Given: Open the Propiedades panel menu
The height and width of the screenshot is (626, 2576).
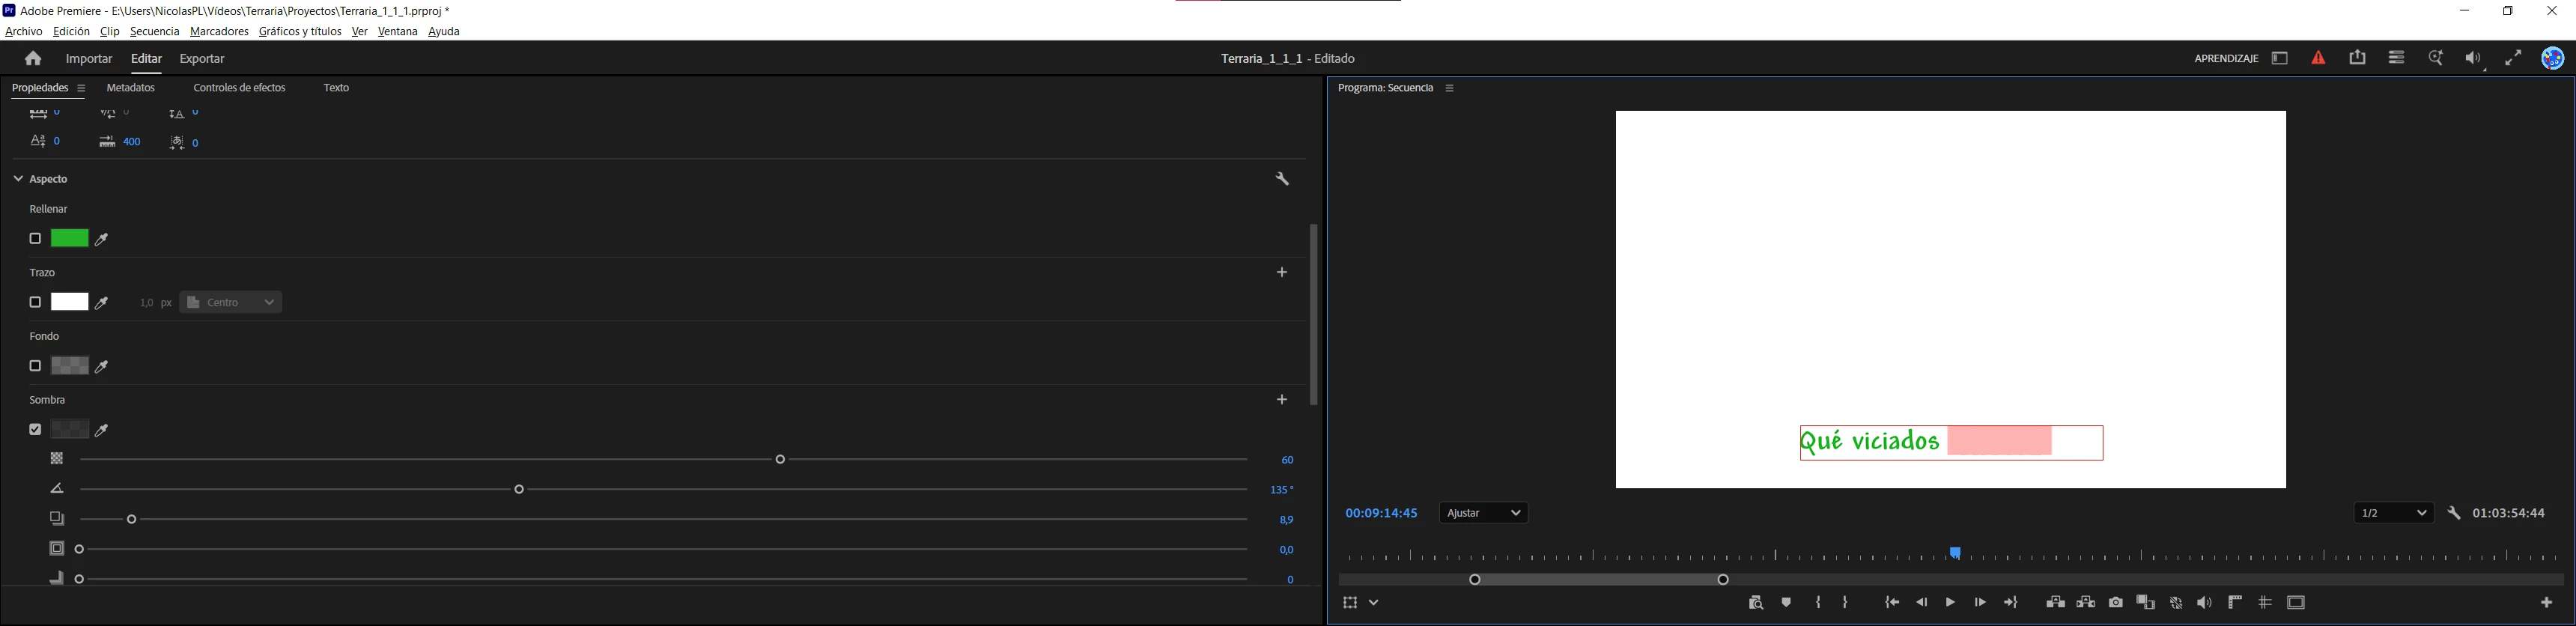Looking at the screenshot, I should tap(82, 89).
